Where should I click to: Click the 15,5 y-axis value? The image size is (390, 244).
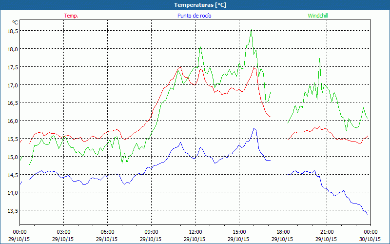(x=13, y=139)
